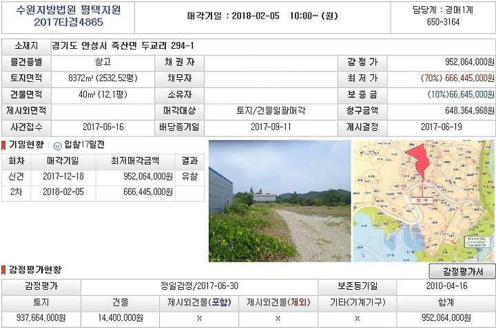Click the 배당종기일 label cell
This screenshot has width=496, height=329.
180,127
